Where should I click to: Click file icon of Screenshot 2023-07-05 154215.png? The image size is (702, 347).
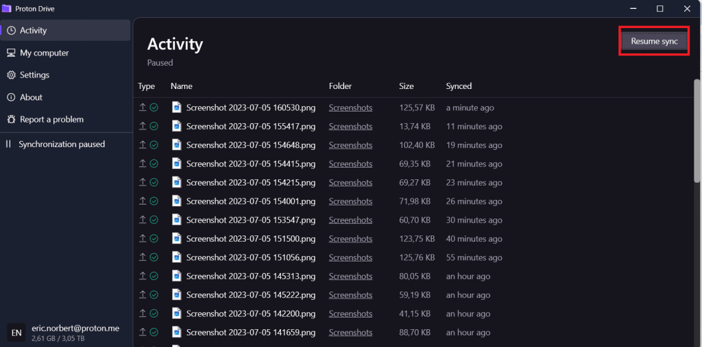(177, 183)
